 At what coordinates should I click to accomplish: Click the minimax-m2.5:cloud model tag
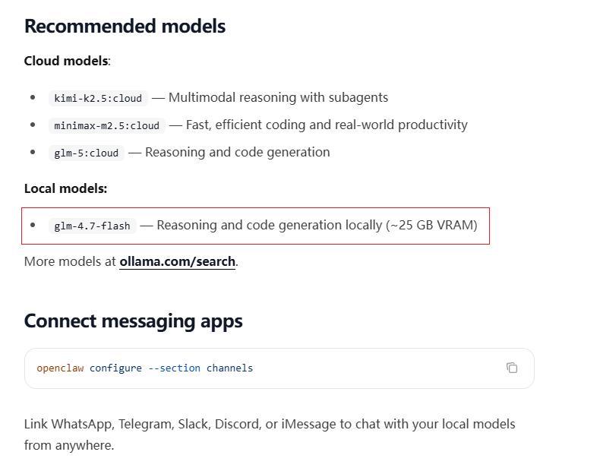106,125
